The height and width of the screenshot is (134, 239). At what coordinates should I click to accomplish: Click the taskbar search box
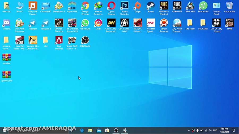coord(39,131)
